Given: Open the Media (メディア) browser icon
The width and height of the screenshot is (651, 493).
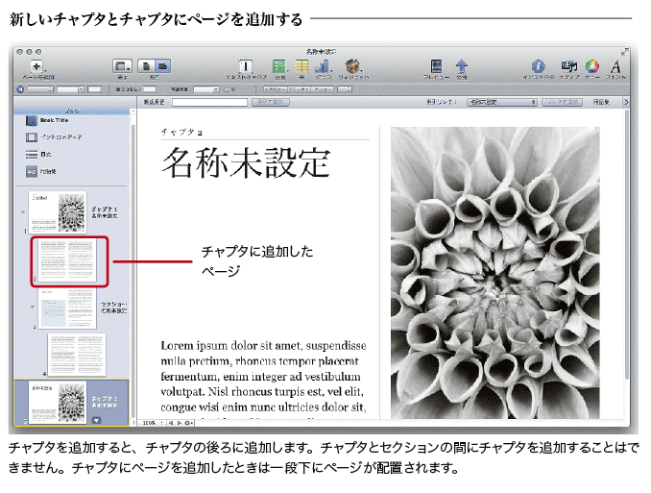Looking at the screenshot, I should pyautogui.click(x=568, y=66).
